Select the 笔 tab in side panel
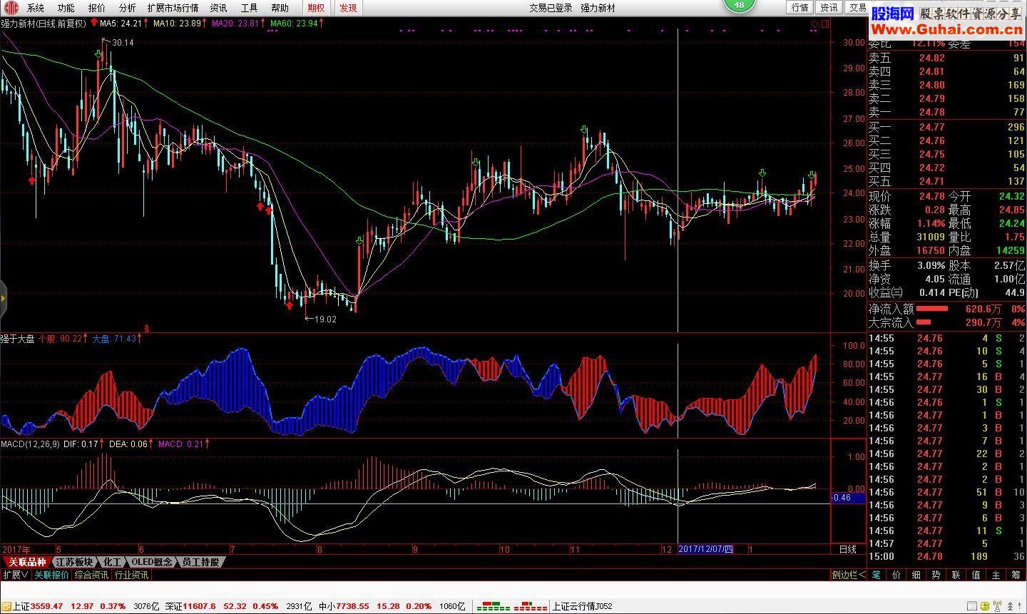 point(877,575)
